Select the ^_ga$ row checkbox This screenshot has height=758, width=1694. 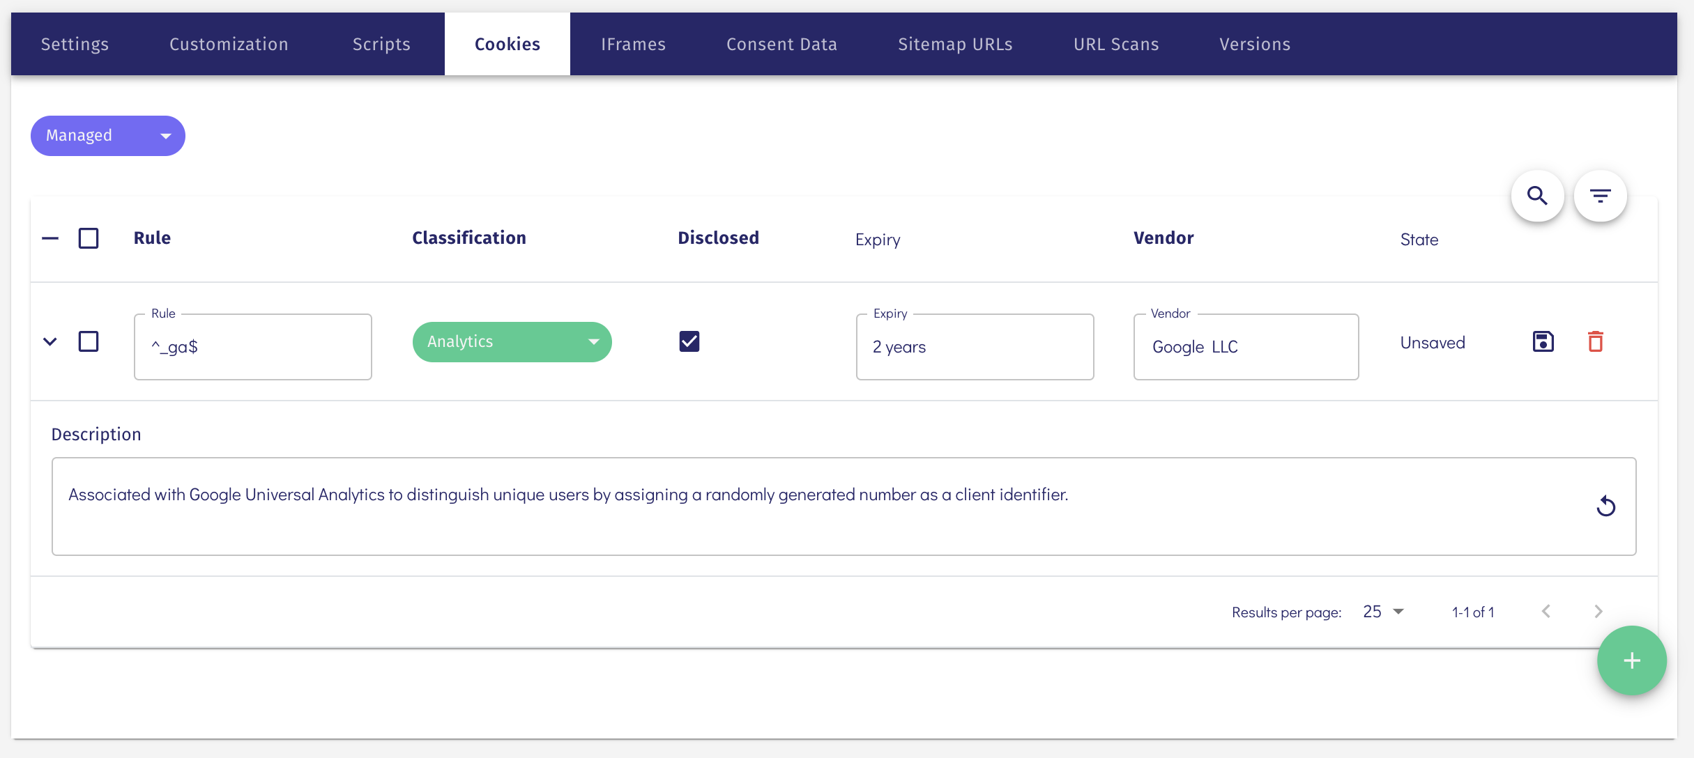(x=89, y=341)
